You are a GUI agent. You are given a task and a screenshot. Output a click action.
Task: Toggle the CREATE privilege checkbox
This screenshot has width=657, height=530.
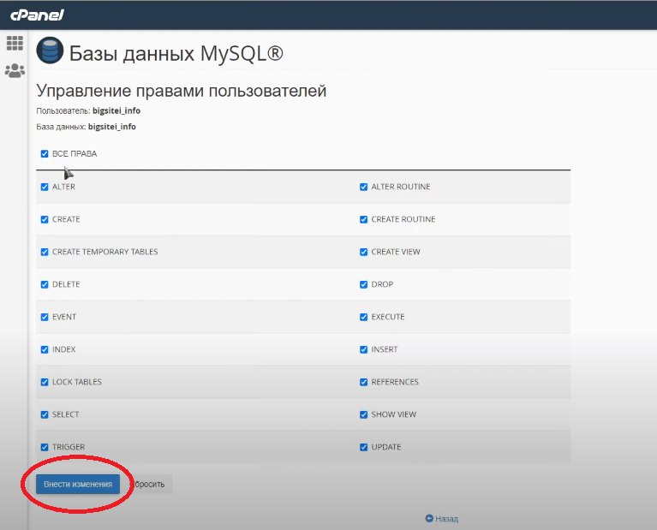pos(45,219)
